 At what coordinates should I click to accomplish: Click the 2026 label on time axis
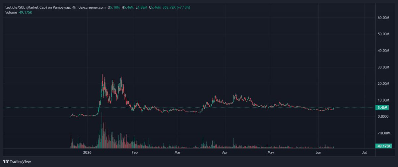pyautogui.click(x=87, y=152)
